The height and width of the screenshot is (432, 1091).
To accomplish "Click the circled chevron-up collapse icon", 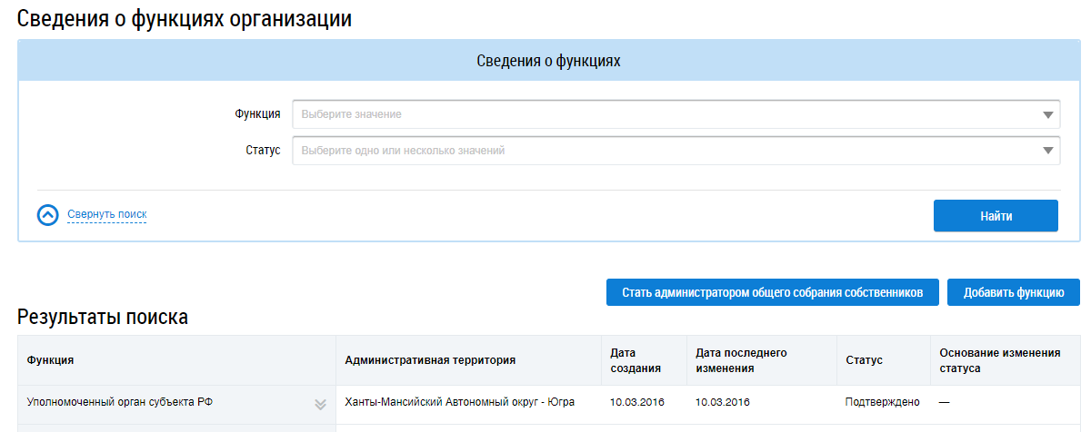I will 48,215.
